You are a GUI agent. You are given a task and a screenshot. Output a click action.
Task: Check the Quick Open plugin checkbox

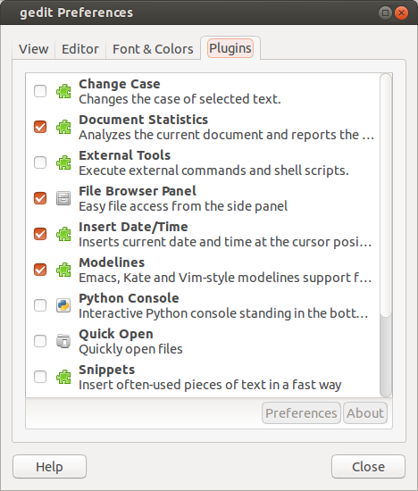pyautogui.click(x=40, y=341)
